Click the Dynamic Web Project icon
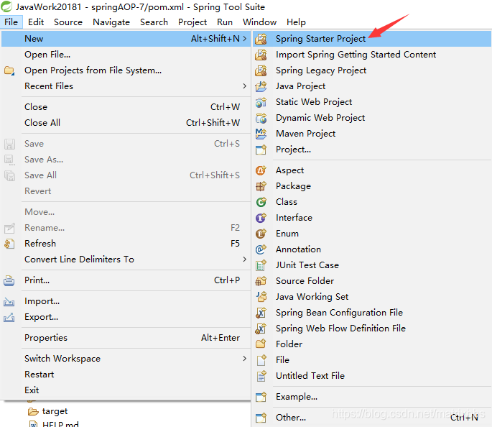Viewport: 492px width, 427px height. [x=261, y=118]
